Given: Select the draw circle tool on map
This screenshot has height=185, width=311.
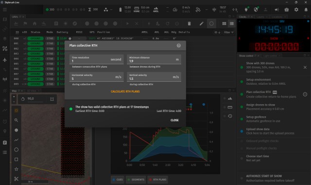Looking at the screenshot, I should click(16, 149).
